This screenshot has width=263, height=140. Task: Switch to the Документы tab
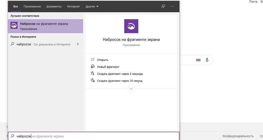pyautogui.click(x=54, y=6)
